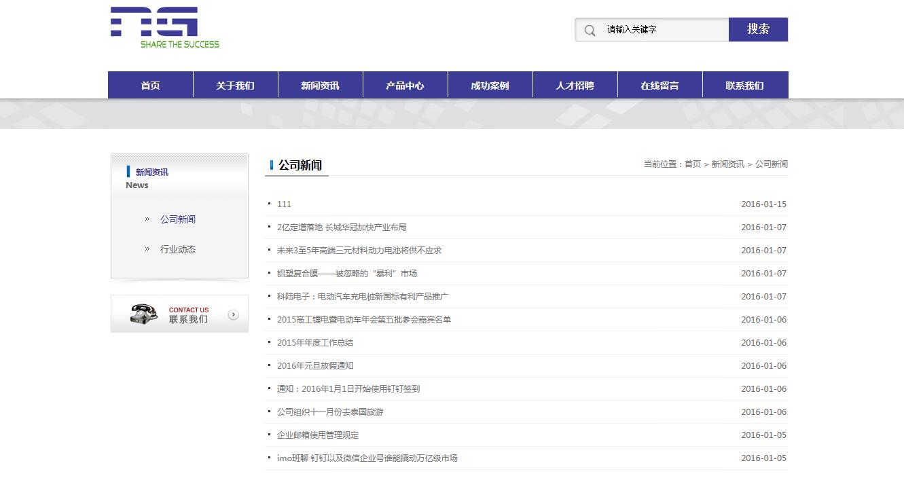Open 产品中心 in the navigation bar

[x=405, y=86]
